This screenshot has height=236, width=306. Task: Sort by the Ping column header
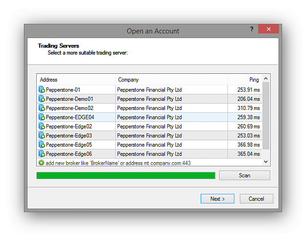245,80
